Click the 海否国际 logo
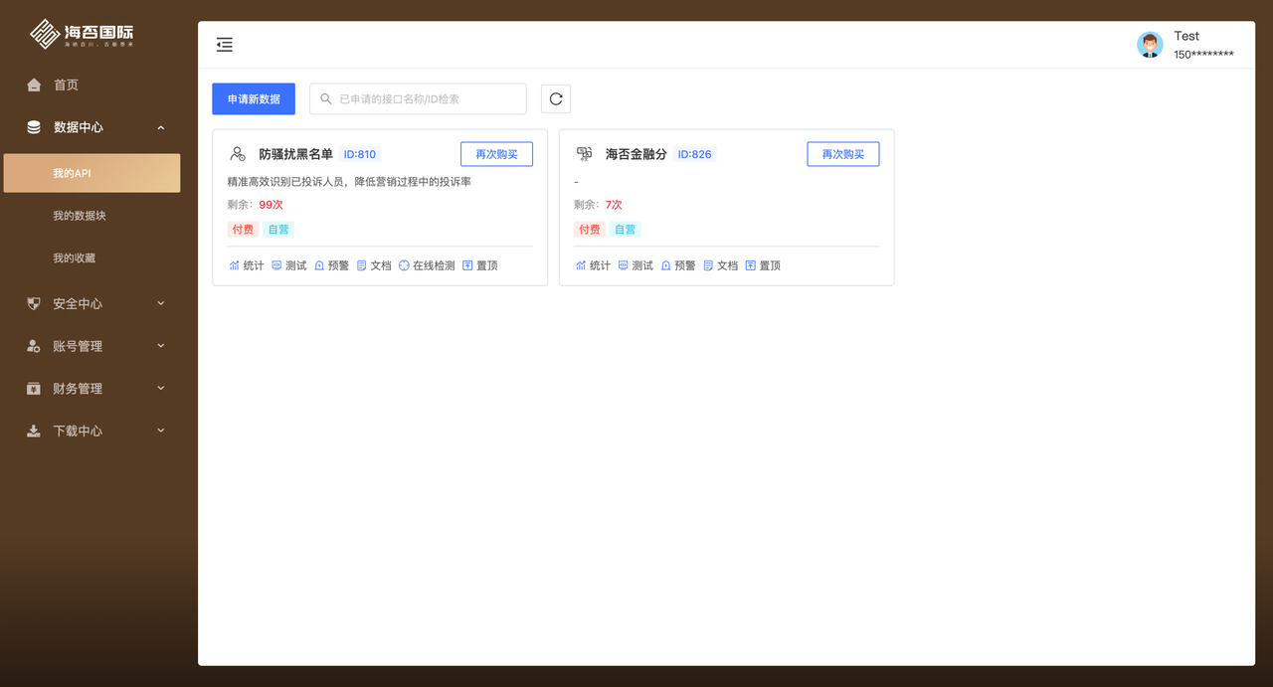Screen dimensions: 1273x687 point(82,34)
